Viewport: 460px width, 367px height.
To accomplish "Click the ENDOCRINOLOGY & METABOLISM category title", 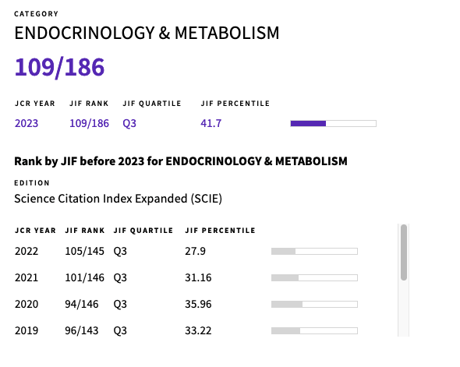I will pos(147,33).
